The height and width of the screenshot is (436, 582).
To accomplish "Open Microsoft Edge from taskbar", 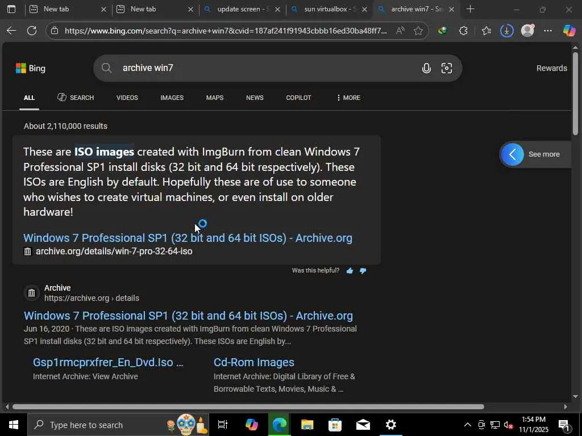I will click(x=280, y=425).
